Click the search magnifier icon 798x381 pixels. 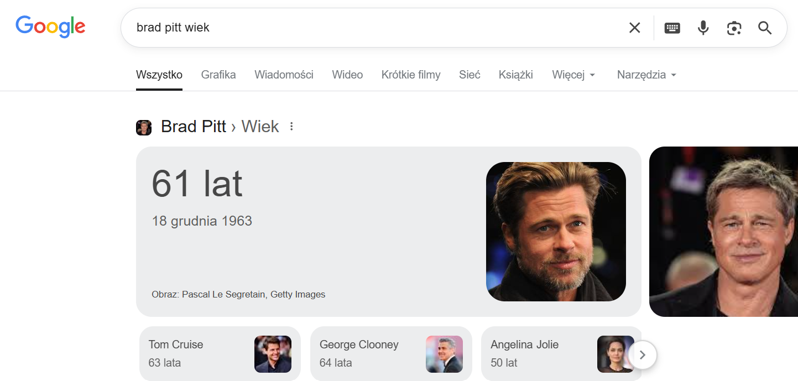click(765, 27)
